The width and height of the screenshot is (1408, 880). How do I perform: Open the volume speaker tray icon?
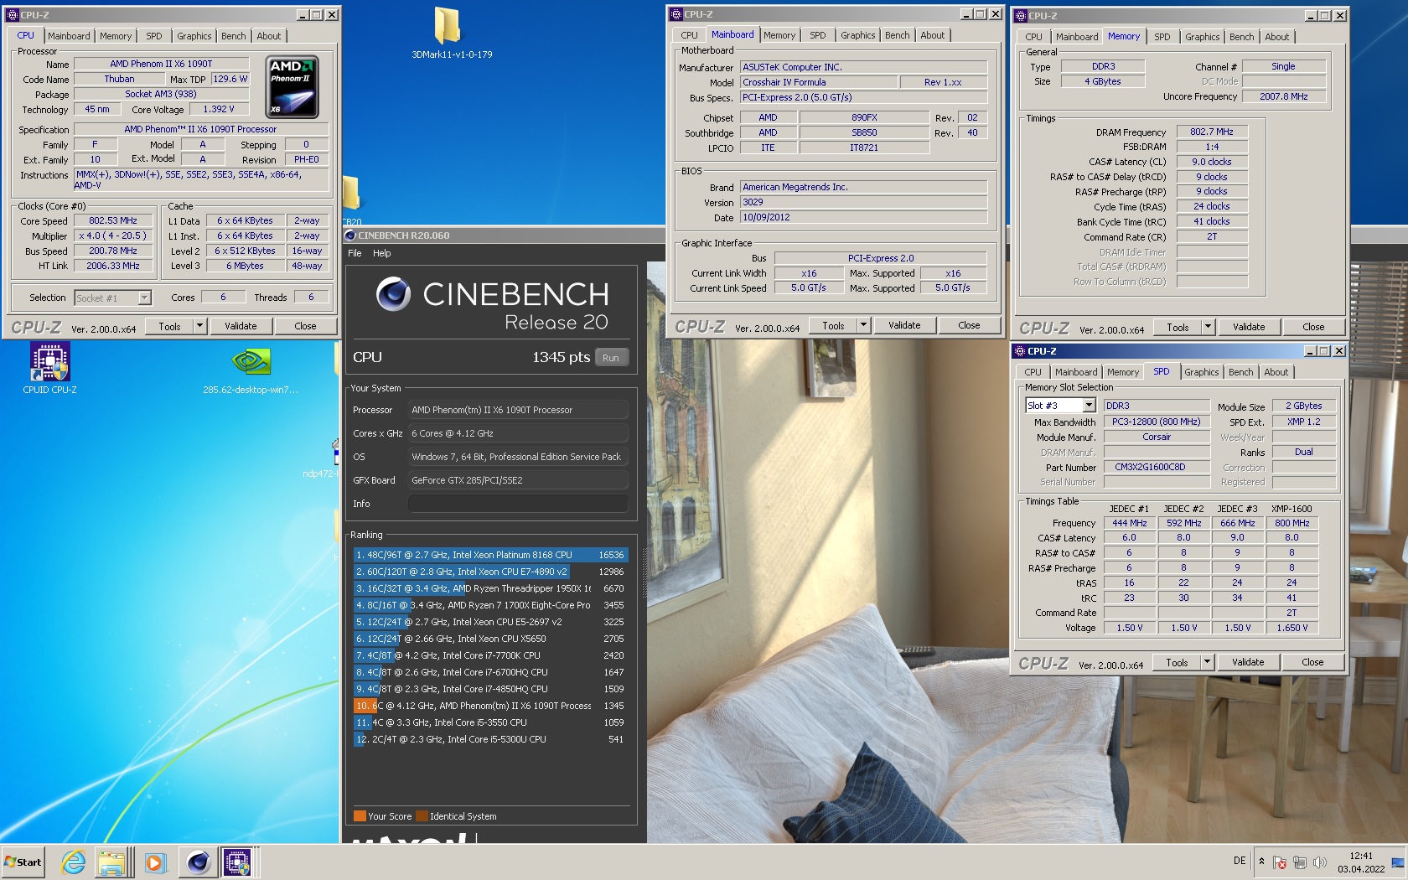(1320, 862)
